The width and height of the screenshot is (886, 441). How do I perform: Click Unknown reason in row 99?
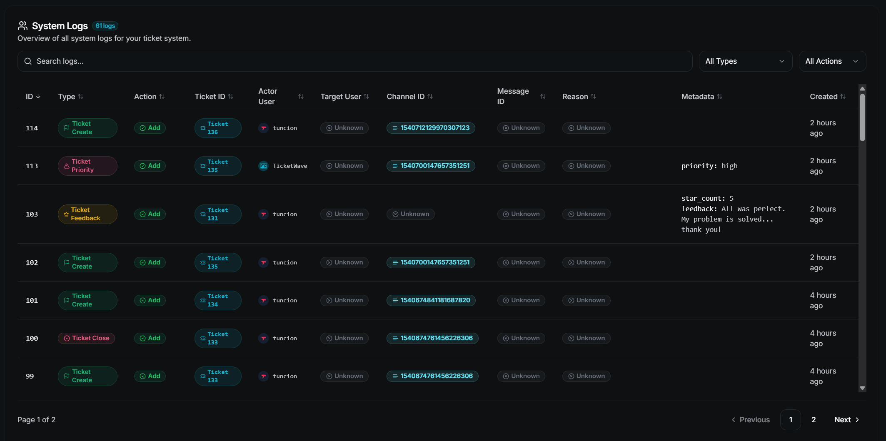587,376
